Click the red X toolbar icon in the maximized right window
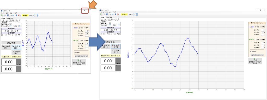267x100 pixels. pos(118,15)
